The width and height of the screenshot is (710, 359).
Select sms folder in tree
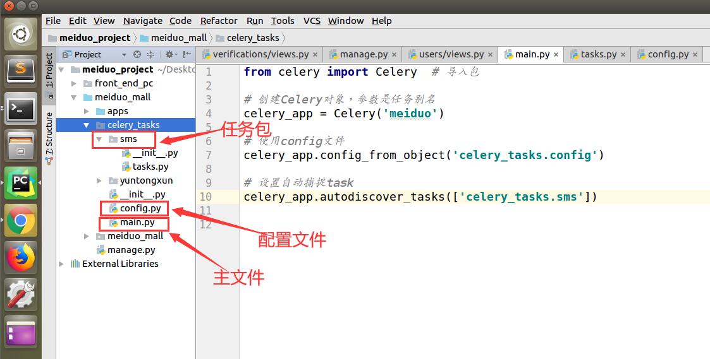pos(128,139)
